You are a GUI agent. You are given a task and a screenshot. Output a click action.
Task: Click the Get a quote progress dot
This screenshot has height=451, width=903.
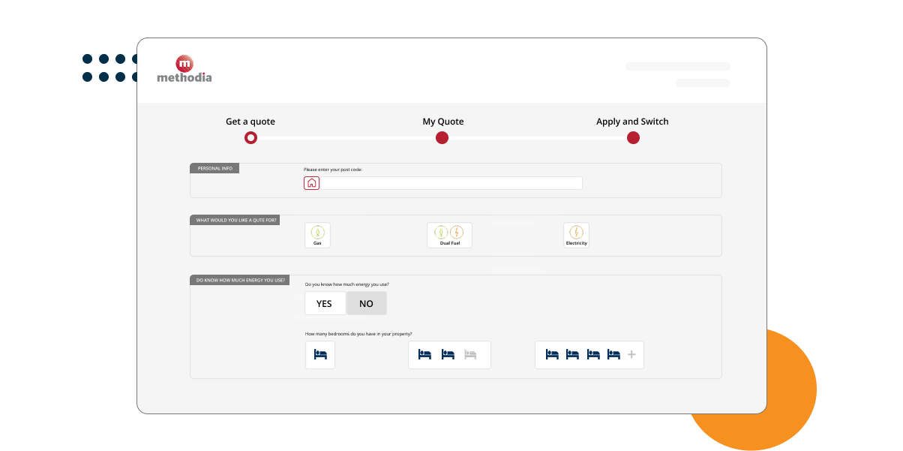[250, 137]
